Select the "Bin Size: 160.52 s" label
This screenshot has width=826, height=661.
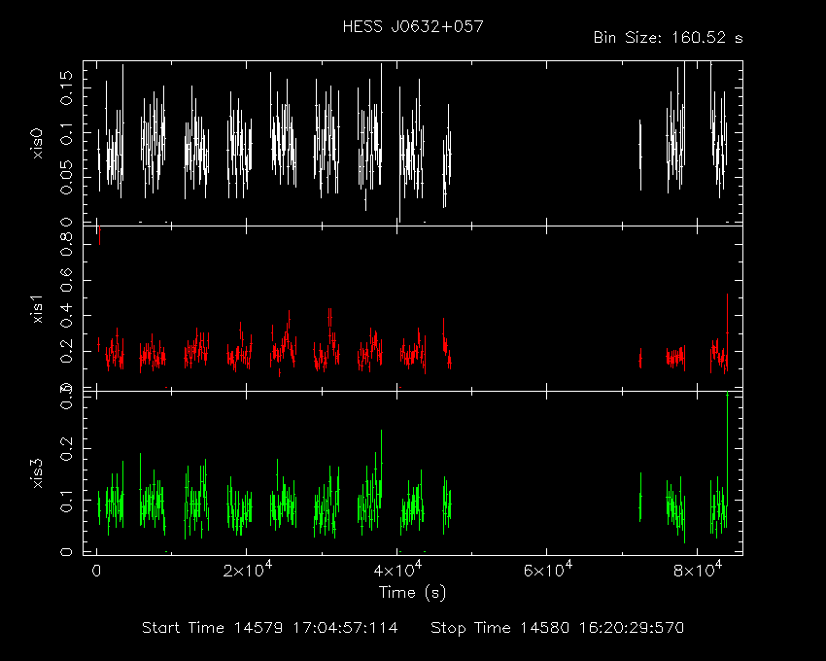(x=668, y=38)
